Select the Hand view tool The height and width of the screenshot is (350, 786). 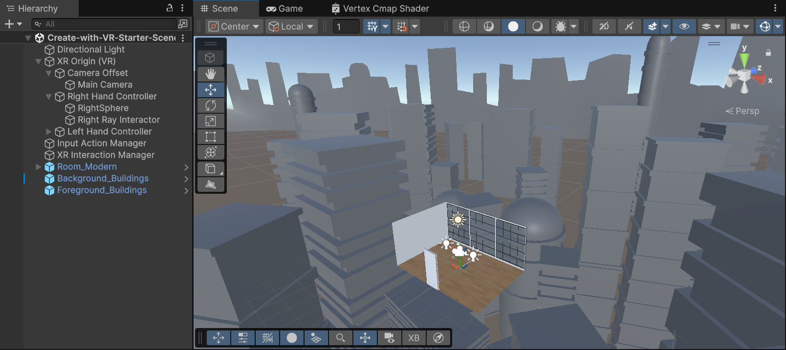(211, 74)
